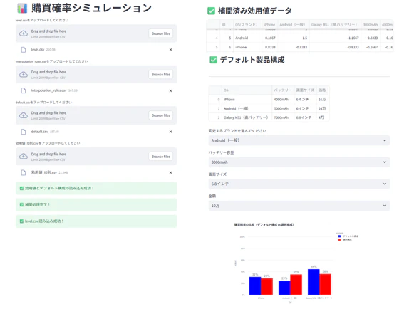Browse files for 効用値_ID別.csv uploader
The width and height of the screenshot is (414, 309).
point(161,157)
